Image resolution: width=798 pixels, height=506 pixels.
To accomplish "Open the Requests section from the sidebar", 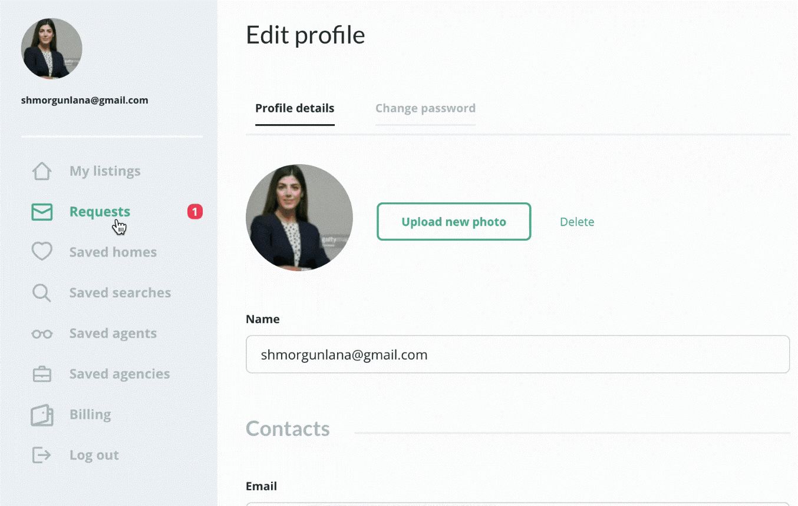I will 99,211.
